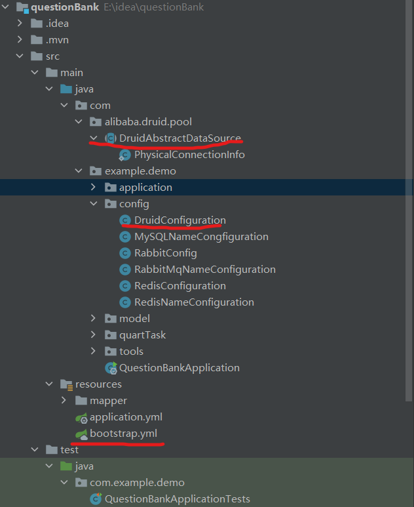Collapse the config package
414x507 pixels.
(x=93, y=203)
